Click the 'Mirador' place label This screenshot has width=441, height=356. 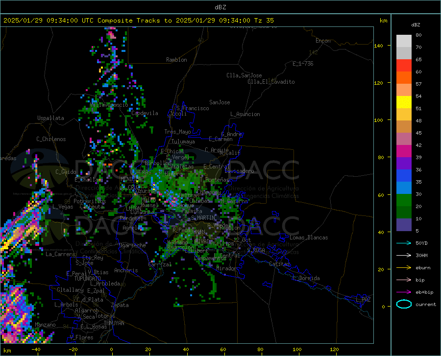pos(226,268)
